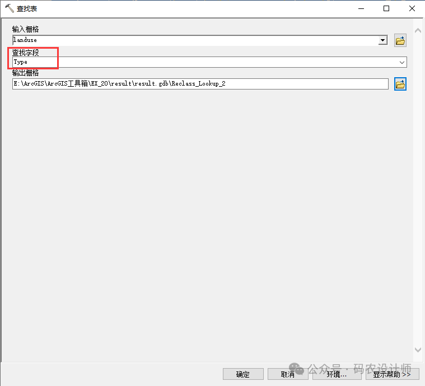
Task: Open folder browser for 输入栅格
Action: tap(400, 40)
